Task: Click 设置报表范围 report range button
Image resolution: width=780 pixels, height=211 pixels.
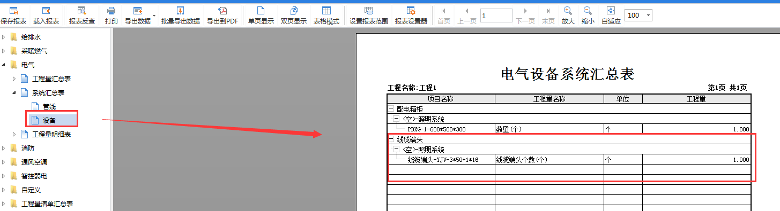Action: pos(369,15)
